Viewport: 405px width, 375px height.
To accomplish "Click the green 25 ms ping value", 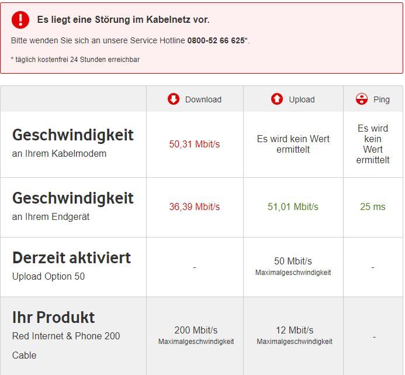I will tap(373, 207).
